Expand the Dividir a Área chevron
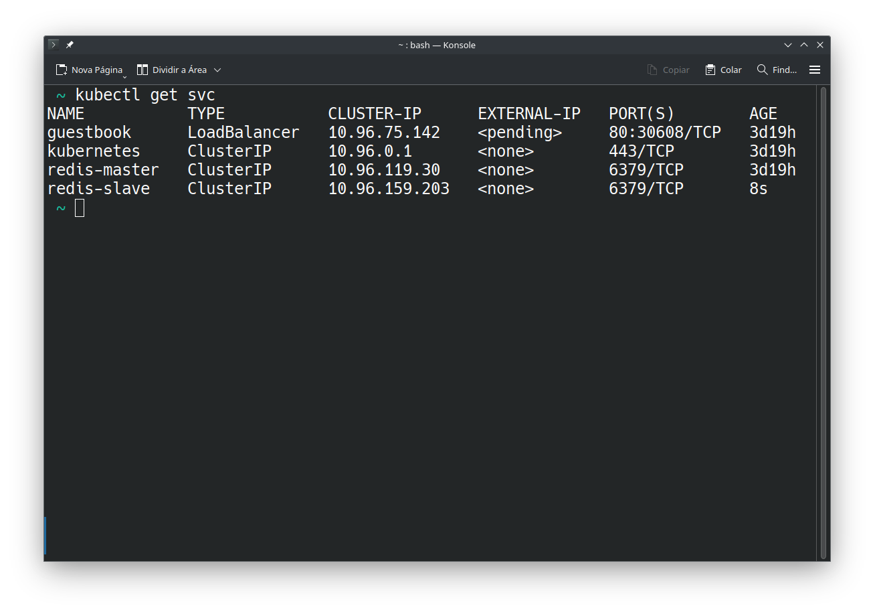875x614 pixels. tap(217, 70)
